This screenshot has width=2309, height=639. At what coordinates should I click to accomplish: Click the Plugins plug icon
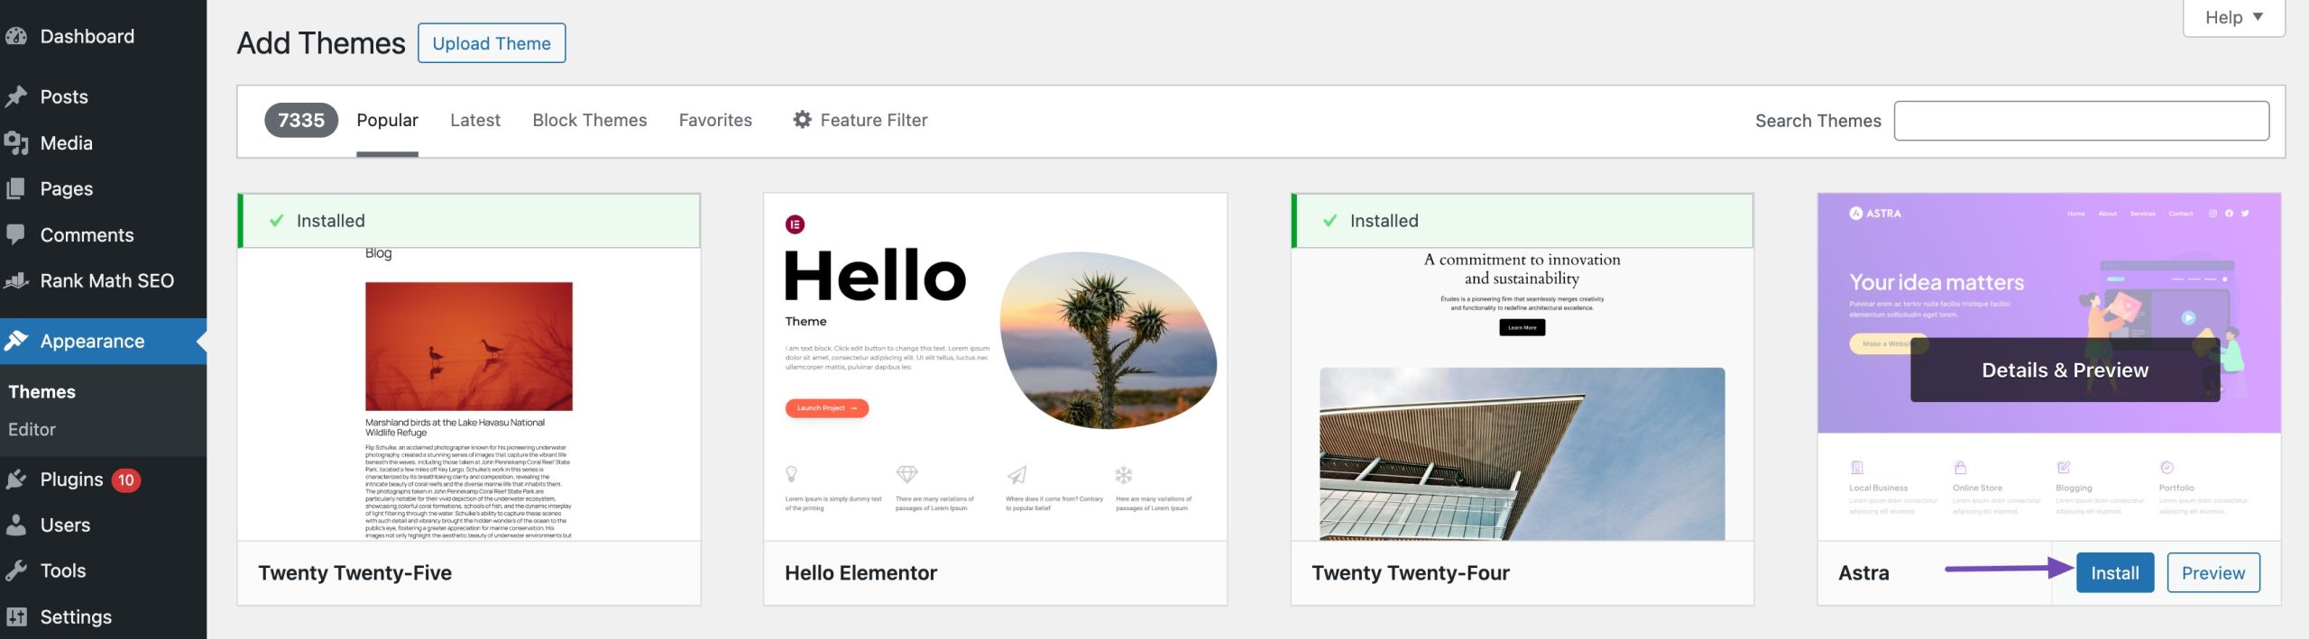click(15, 479)
